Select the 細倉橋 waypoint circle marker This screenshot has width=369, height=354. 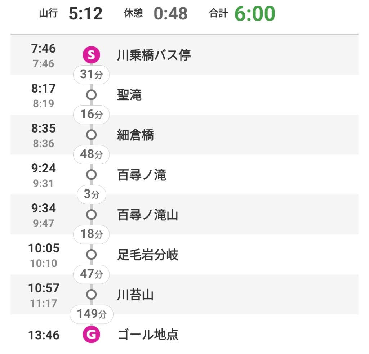[91, 135]
